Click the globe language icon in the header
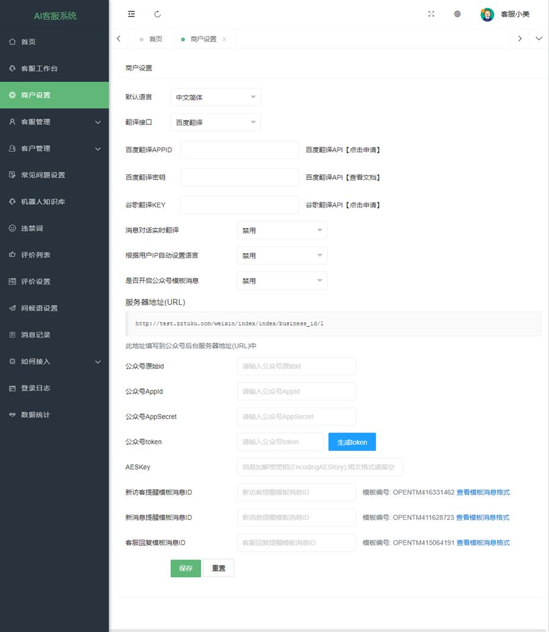This screenshot has width=549, height=632. [457, 13]
